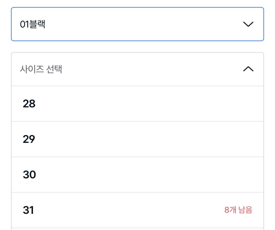The height and width of the screenshot is (230, 275).
Task: Click the blank middle of the 29 row
Action: click(137, 139)
